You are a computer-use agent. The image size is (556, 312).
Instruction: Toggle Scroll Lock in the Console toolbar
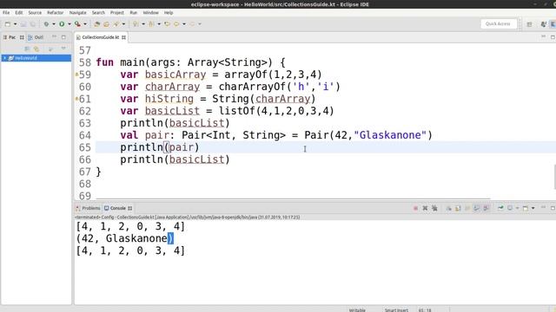click(458, 208)
